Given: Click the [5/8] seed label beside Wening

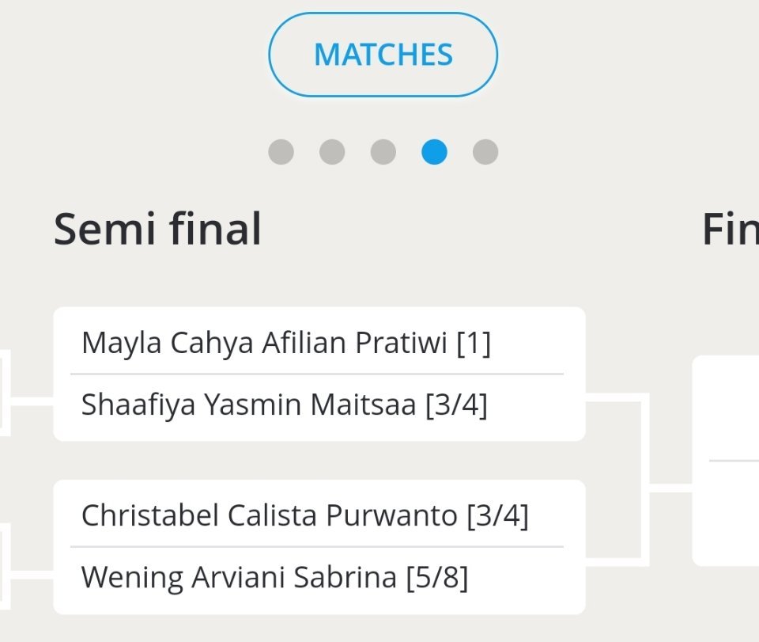Looking at the screenshot, I should pos(437,578).
